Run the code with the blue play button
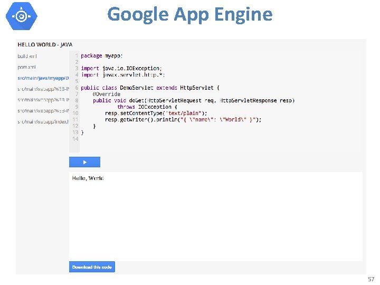Image resolution: width=380 pixels, height=285 pixels. 84,162
